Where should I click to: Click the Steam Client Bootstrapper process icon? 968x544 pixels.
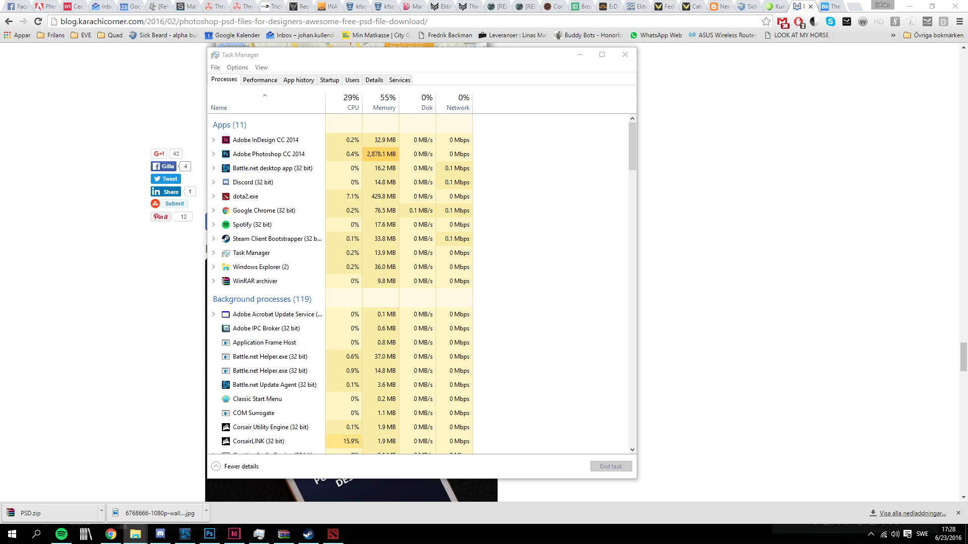[226, 239]
